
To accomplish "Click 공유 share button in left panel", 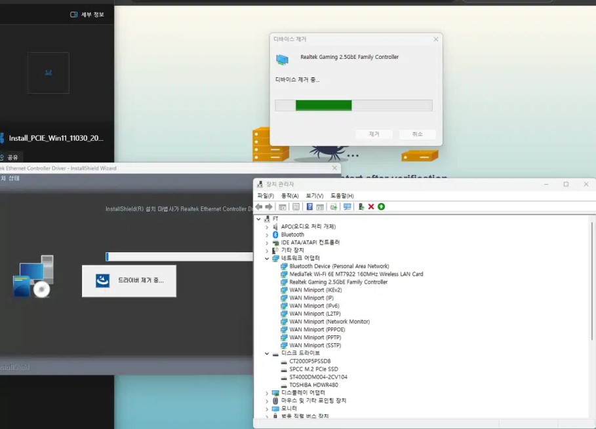I will point(10,157).
